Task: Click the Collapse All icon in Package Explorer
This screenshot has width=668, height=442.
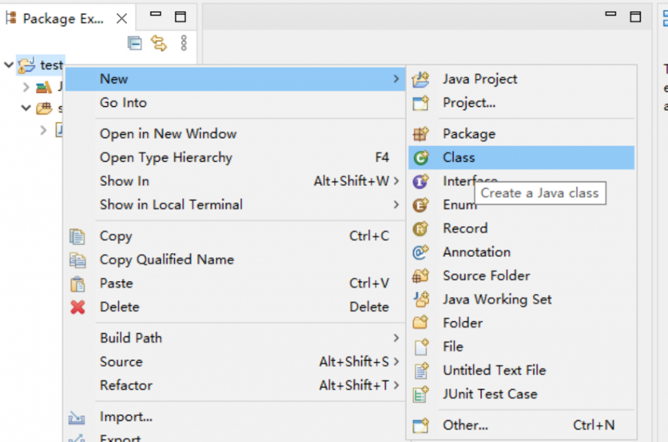Action: point(134,44)
